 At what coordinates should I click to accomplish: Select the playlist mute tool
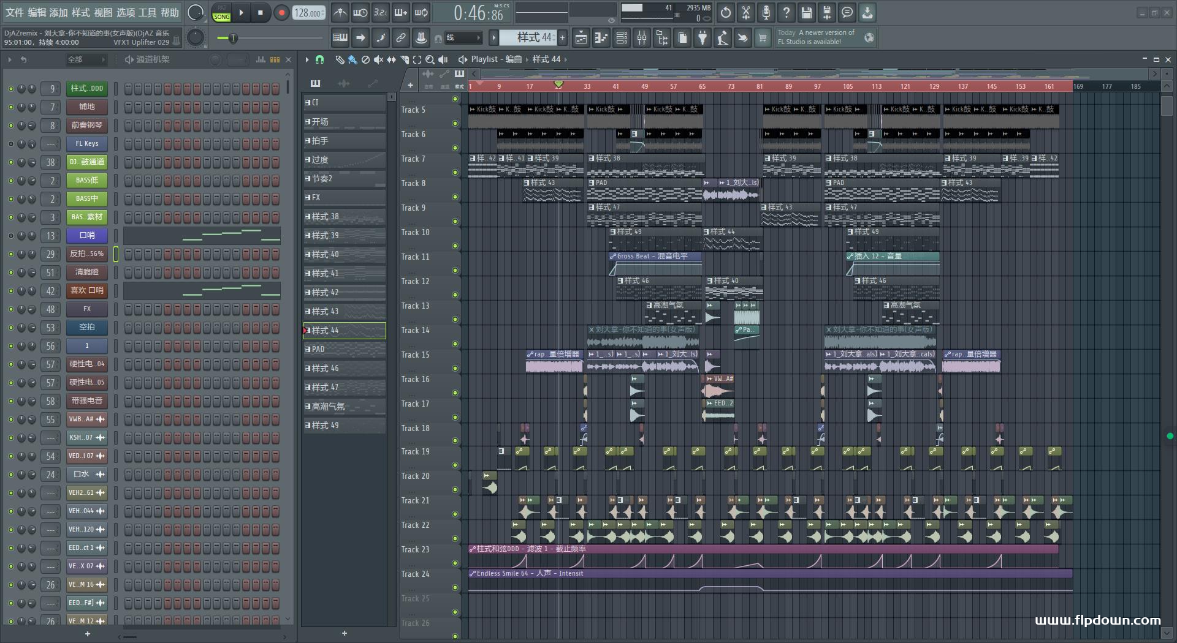[x=378, y=59]
